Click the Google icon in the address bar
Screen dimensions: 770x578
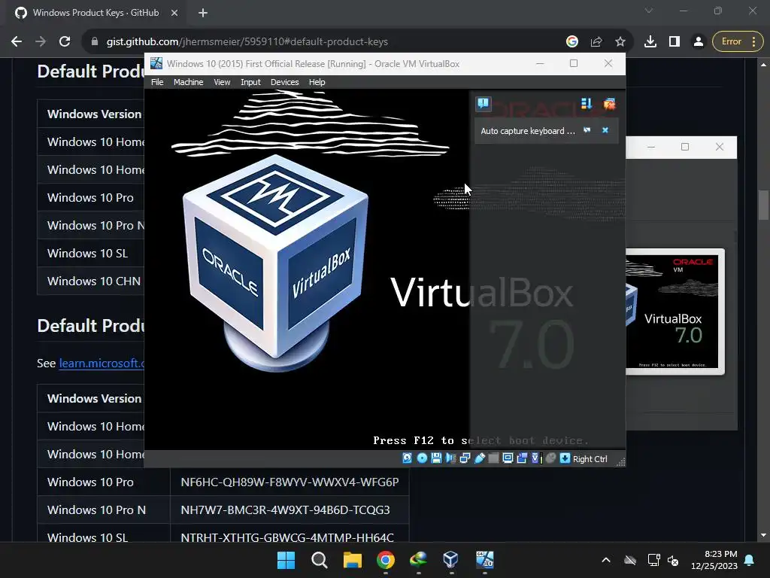click(572, 42)
